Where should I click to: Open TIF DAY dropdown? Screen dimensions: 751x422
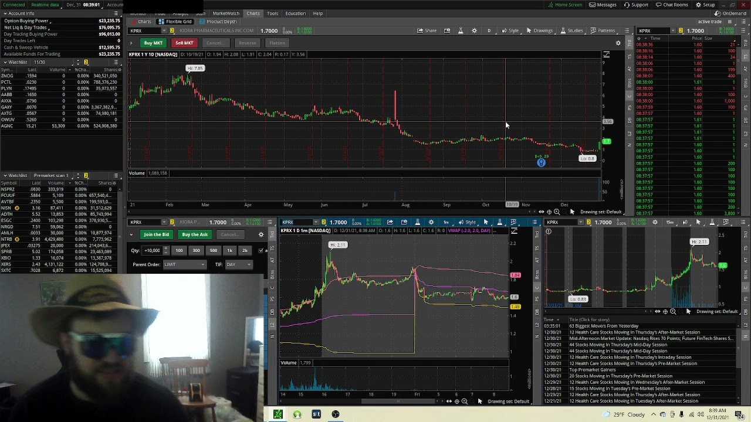238,264
